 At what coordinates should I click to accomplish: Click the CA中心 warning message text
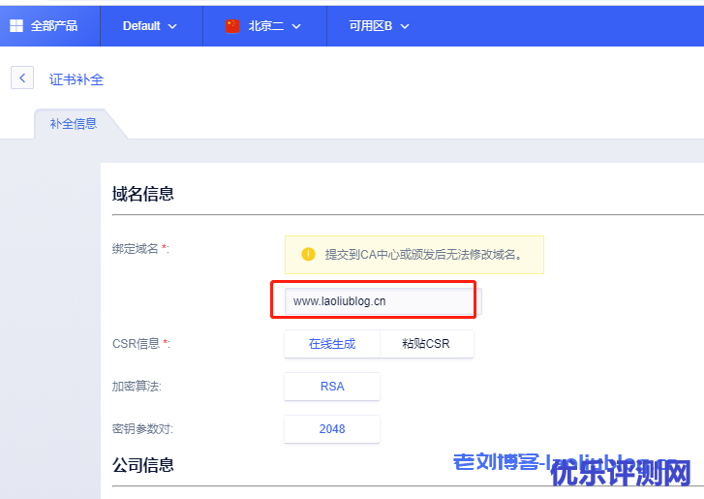coord(424,255)
